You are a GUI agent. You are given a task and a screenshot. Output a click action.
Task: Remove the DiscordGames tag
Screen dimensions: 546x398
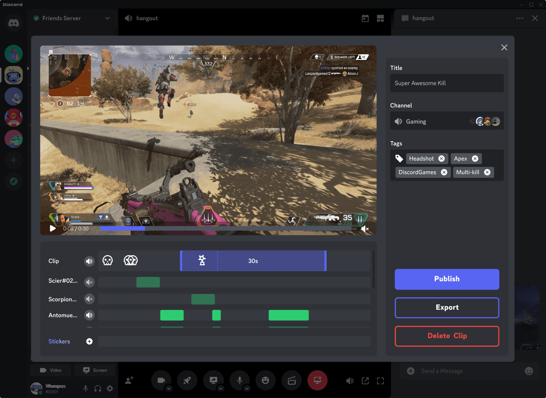(x=444, y=172)
